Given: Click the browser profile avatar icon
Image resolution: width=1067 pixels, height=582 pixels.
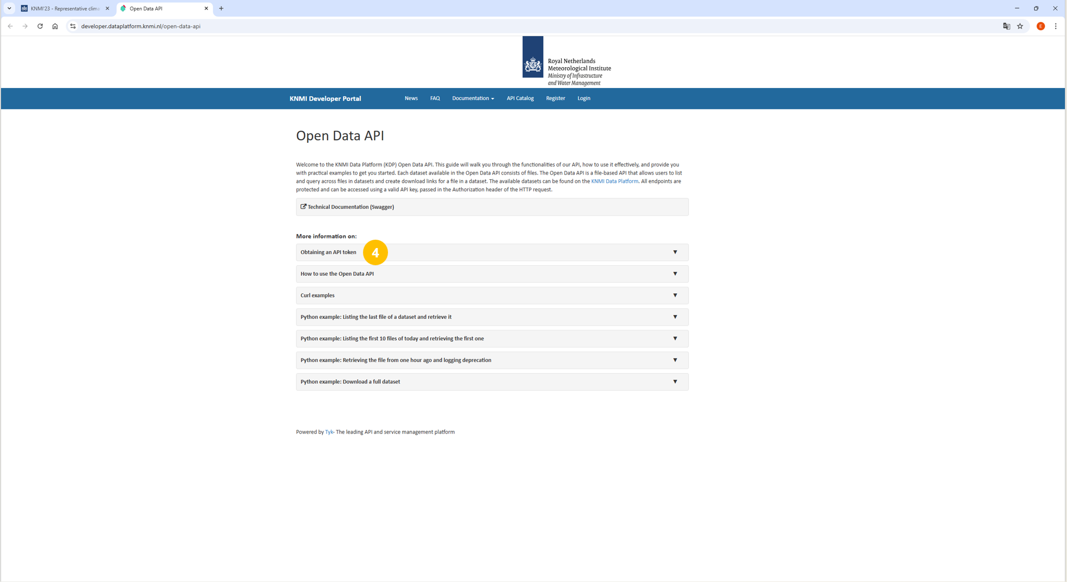Looking at the screenshot, I should click(x=1040, y=26).
